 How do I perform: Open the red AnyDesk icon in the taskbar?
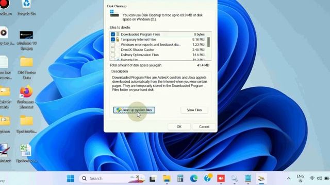[x=221, y=178]
